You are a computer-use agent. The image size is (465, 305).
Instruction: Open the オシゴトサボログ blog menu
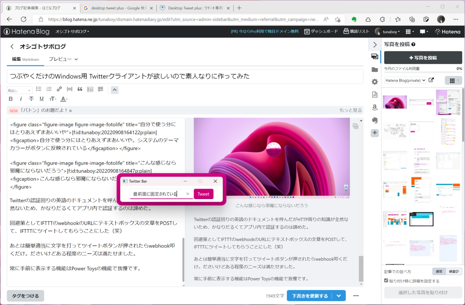(72, 31)
